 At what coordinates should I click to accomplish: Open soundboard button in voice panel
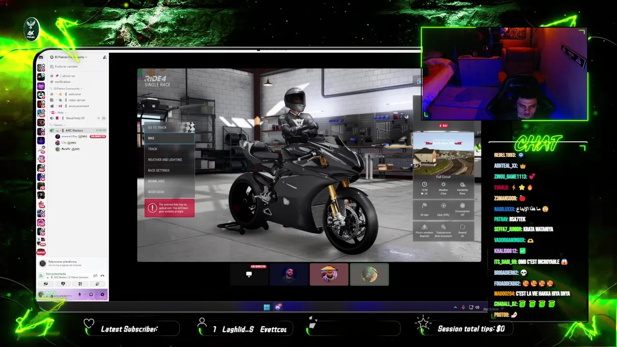click(97, 284)
